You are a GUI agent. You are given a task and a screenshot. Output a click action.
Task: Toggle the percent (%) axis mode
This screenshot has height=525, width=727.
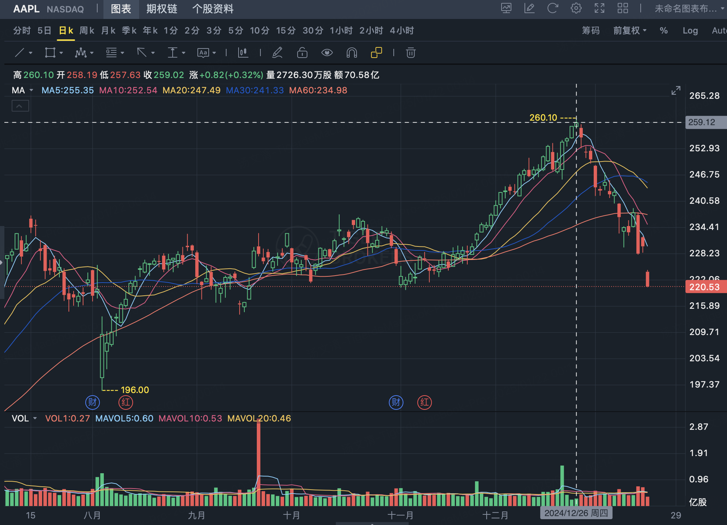tap(664, 31)
